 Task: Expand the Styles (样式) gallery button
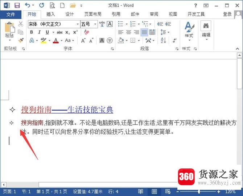coord(189,31)
